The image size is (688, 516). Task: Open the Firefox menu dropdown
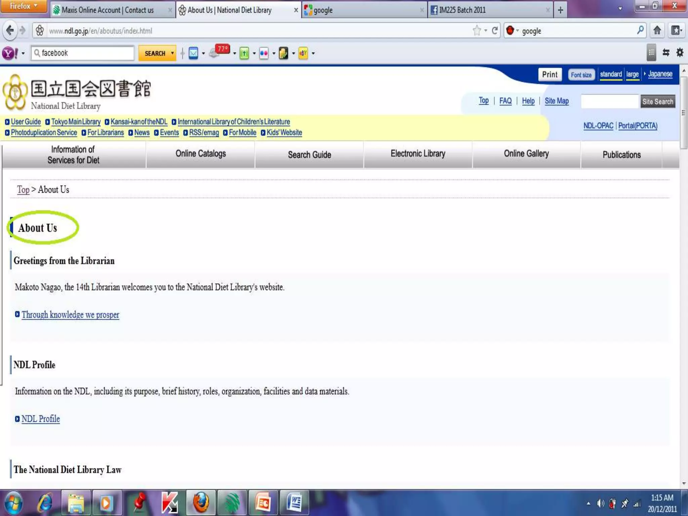pos(24,6)
